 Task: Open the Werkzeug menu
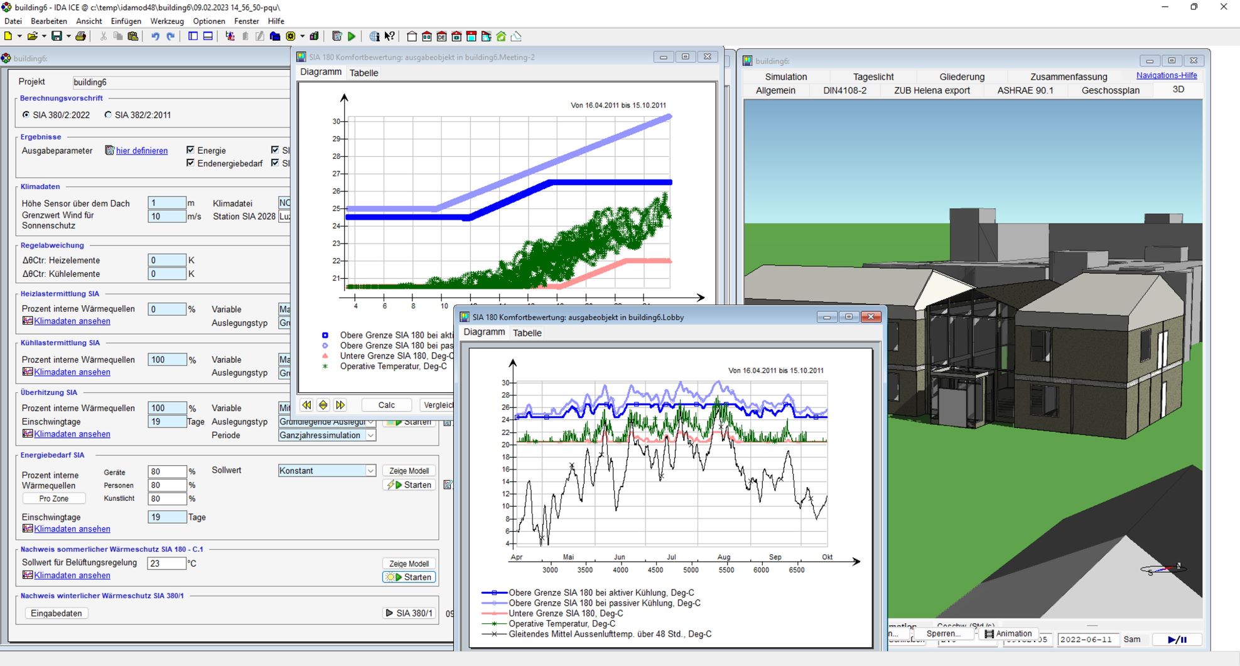(x=167, y=21)
